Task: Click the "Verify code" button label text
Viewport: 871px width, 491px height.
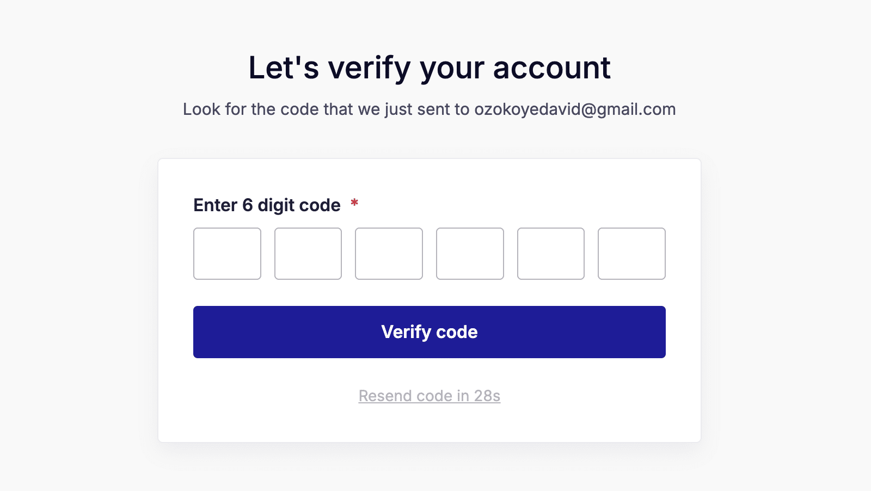Action: [429, 332]
